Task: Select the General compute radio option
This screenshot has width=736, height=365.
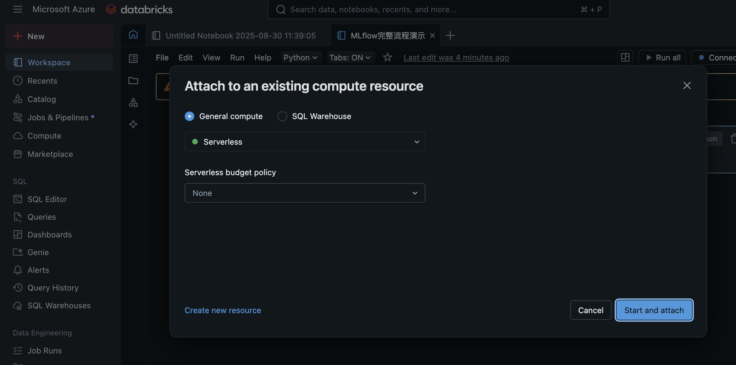Action: pos(190,116)
